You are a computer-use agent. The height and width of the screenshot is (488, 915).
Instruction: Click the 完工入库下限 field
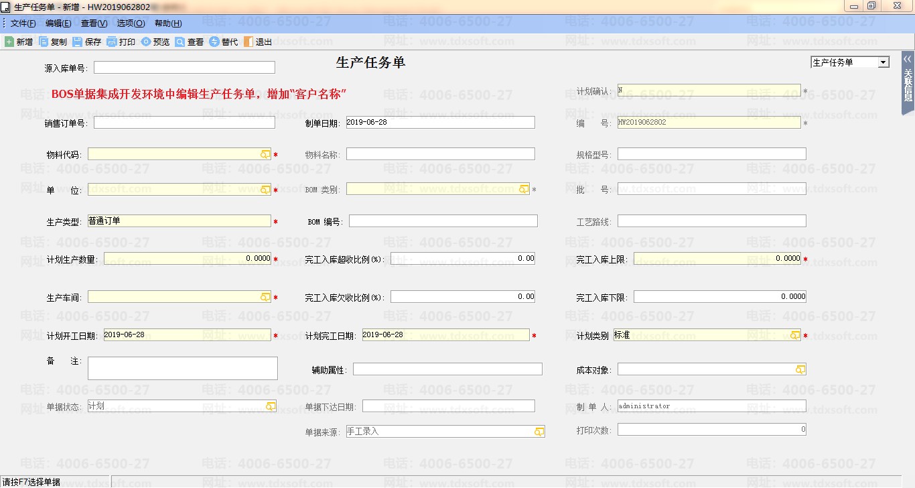tap(720, 296)
